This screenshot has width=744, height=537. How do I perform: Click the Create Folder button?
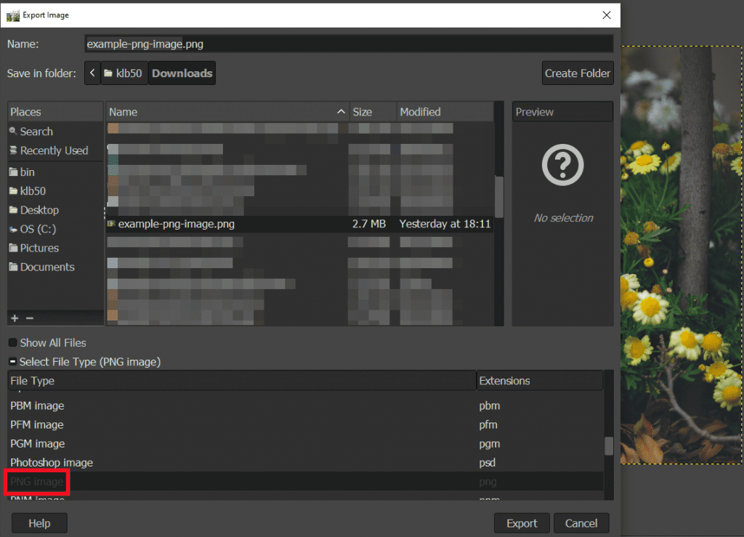click(578, 73)
